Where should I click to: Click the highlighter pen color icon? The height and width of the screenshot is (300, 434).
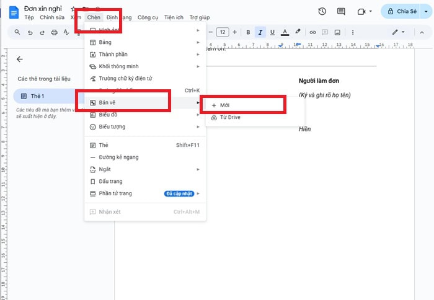click(298, 32)
